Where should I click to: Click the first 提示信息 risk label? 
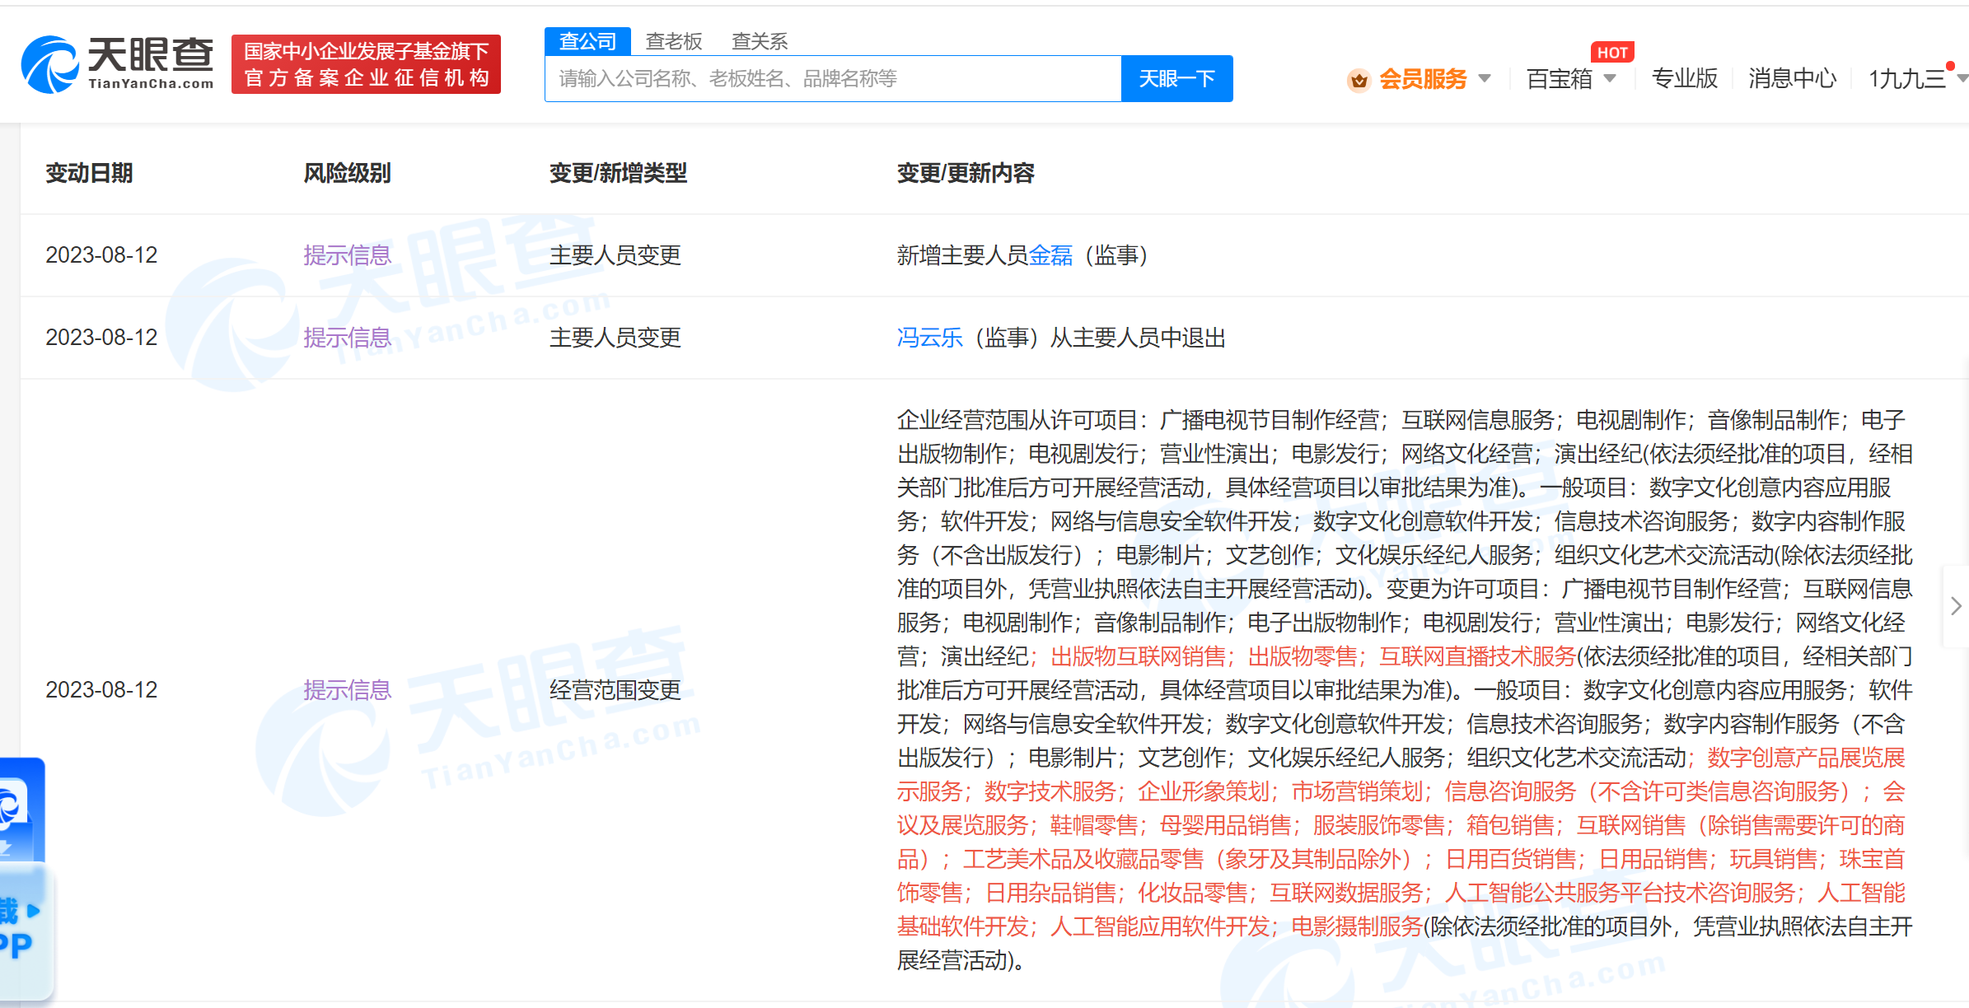click(348, 255)
